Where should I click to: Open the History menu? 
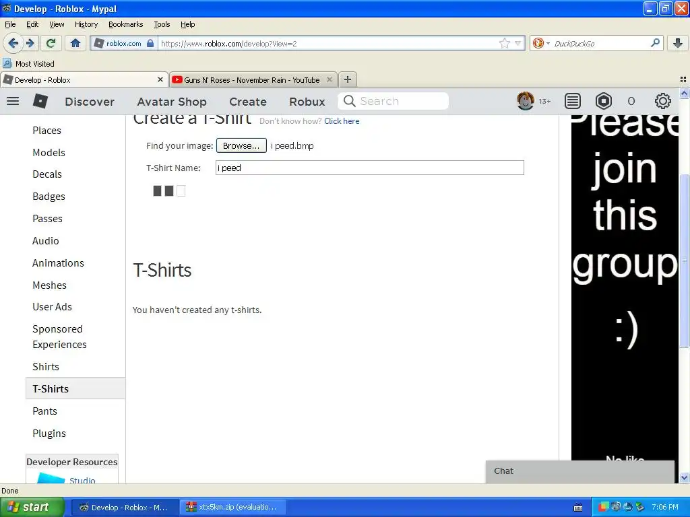pos(86,24)
